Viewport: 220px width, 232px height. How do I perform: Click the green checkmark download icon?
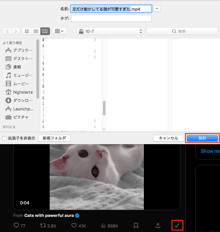pos(177,225)
